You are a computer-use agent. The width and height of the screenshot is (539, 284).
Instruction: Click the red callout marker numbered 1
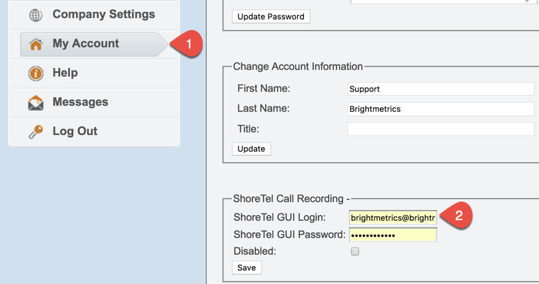pos(188,44)
